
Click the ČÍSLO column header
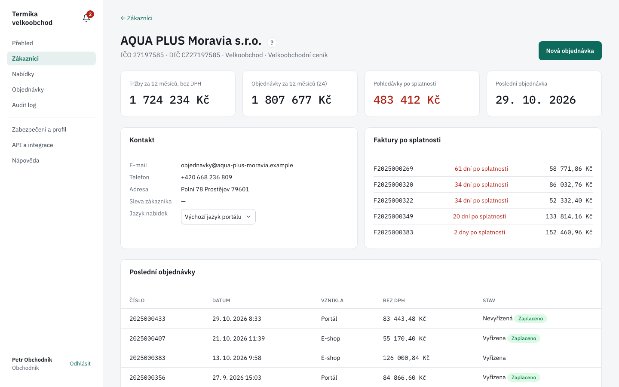(137, 301)
